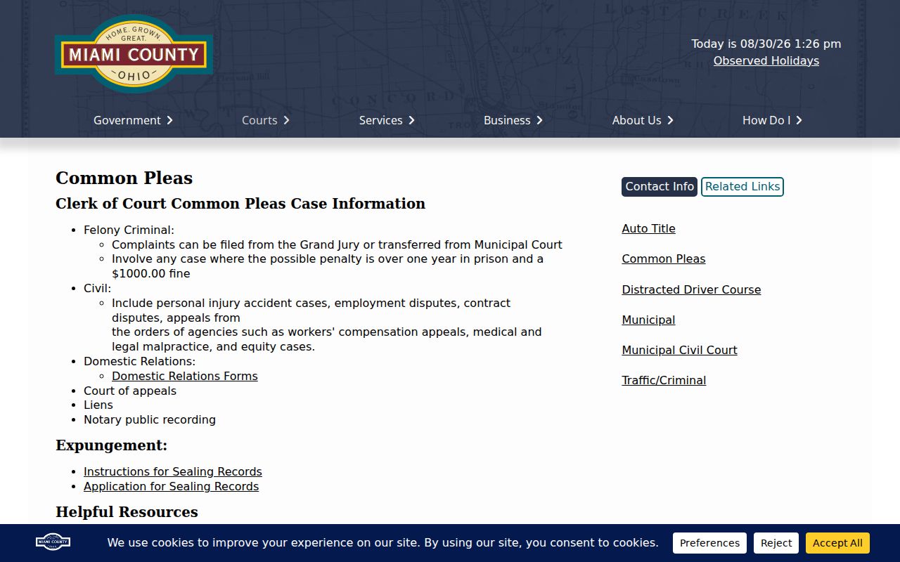Image resolution: width=900 pixels, height=562 pixels.
Task: Open the Traffic/Criminal link
Action: (x=664, y=380)
